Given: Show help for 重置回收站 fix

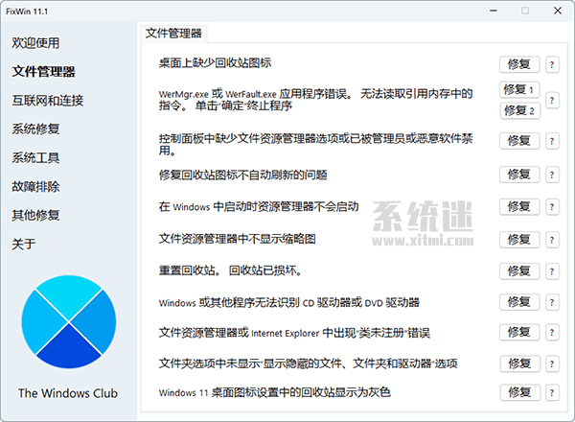Looking at the screenshot, I should point(552,271).
